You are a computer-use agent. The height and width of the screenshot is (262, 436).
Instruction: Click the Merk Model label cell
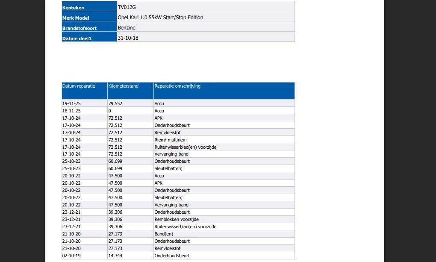[x=76, y=18]
